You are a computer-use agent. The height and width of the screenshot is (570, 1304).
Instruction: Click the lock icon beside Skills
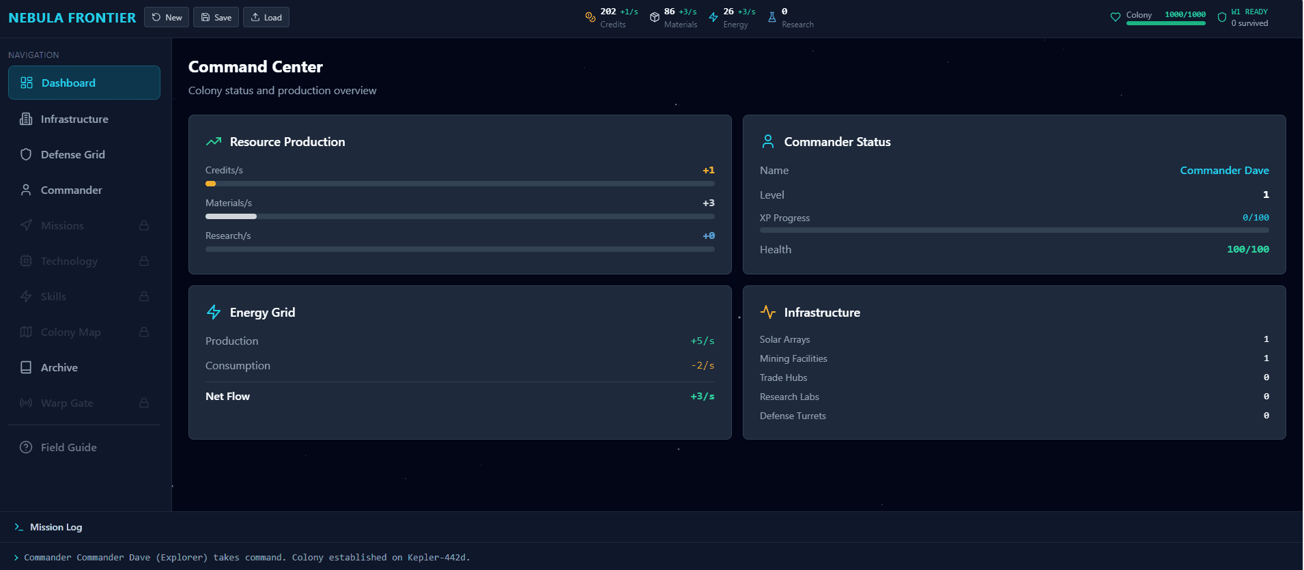pos(144,296)
